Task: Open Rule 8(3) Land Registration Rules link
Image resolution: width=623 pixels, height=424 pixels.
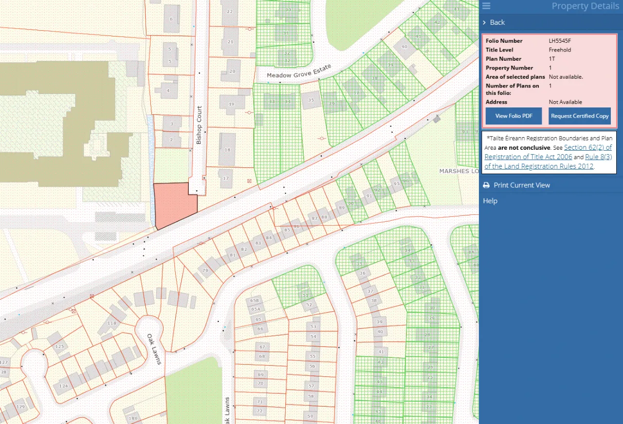Action: 539,166
